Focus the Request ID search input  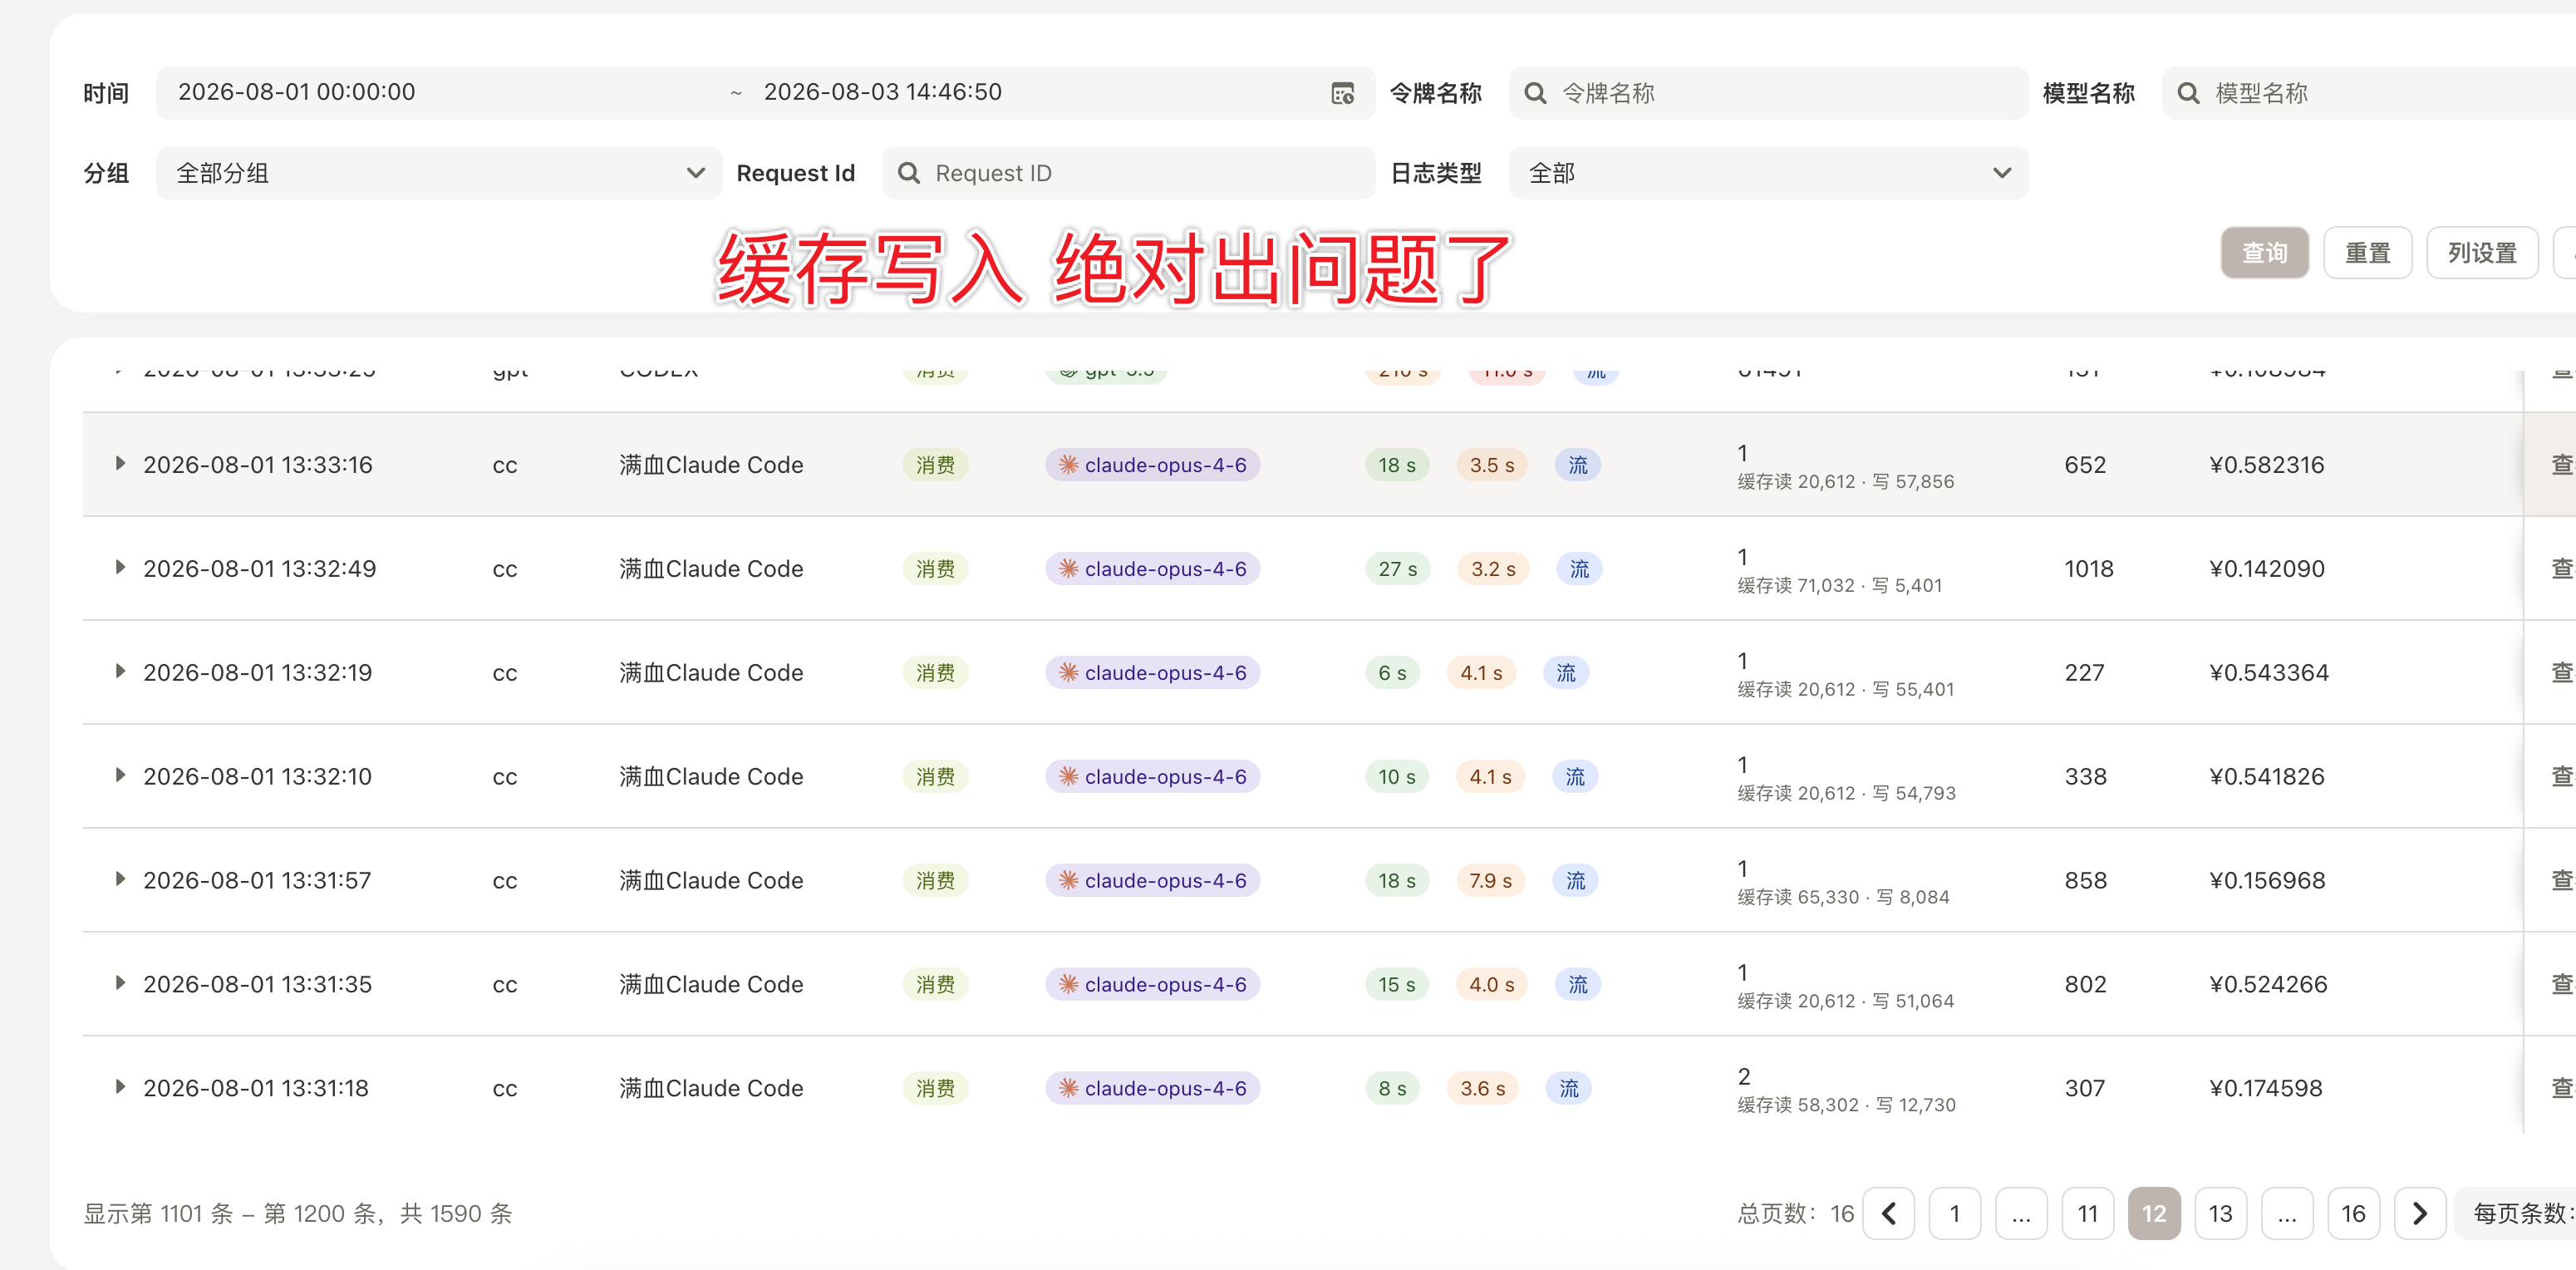click(1128, 173)
